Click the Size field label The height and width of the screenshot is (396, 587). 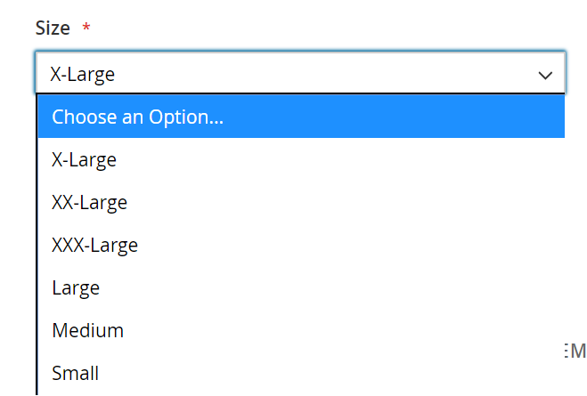click(53, 28)
